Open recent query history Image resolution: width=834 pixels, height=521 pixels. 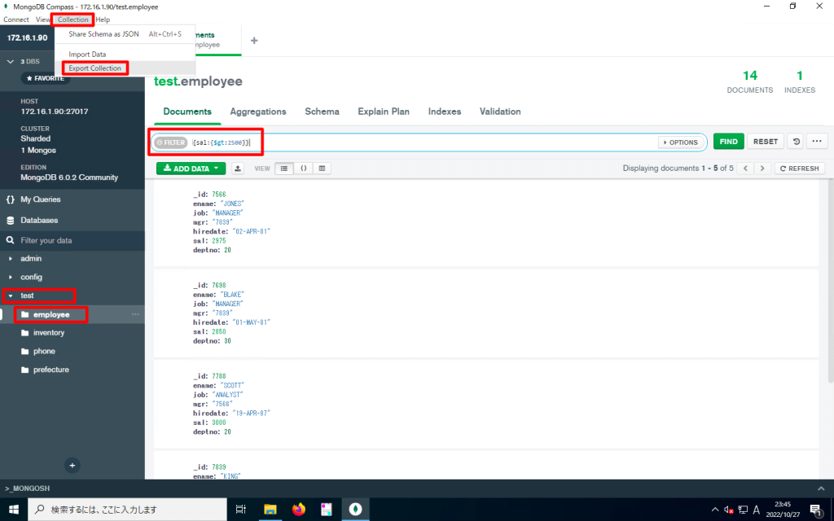pyautogui.click(x=796, y=141)
